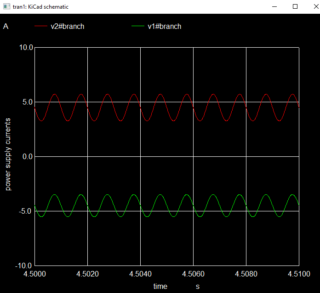This screenshot has height=293, width=320.
Task: Click the 10.0 y-axis value
Action: (26, 47)
